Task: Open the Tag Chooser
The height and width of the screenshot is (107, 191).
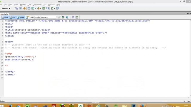Action: point(58,8)
